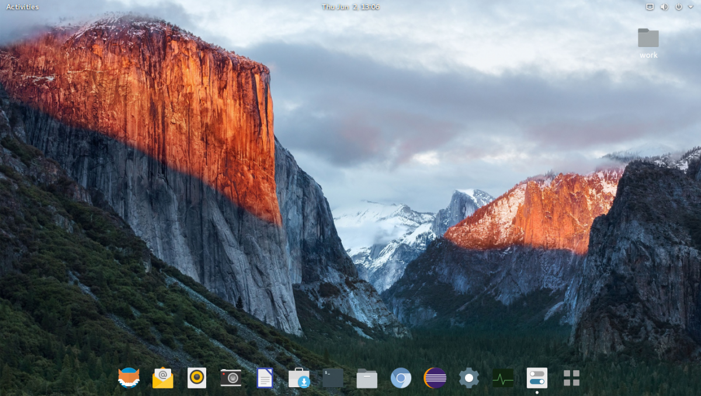The height and width of the screenshot is (396, 701).
Task: Open the Files folder icon in dock
Action: click(x=367, y=378)
